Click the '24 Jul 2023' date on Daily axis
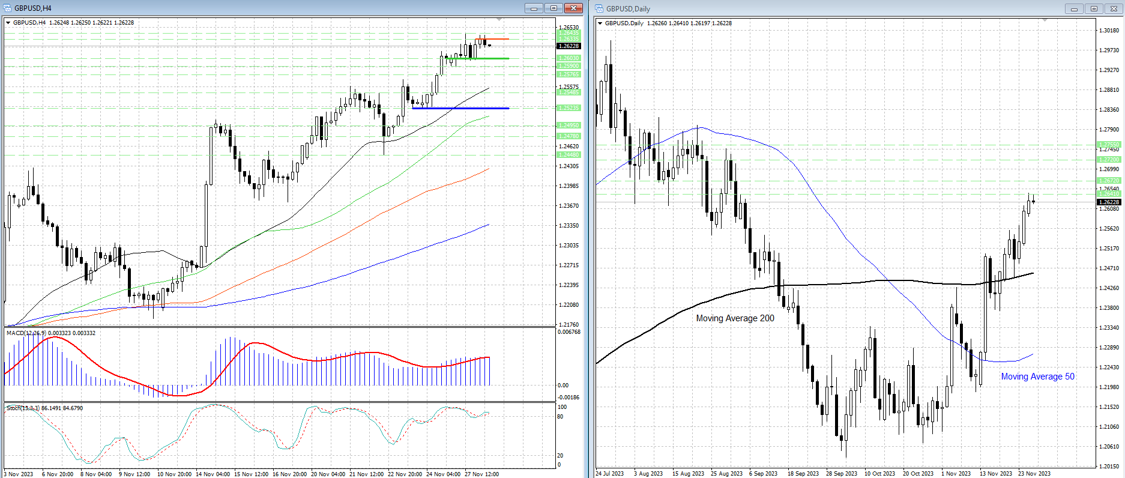Viewport: 1125px width, 478px height. pyautogui.click(x=610, y=474)
